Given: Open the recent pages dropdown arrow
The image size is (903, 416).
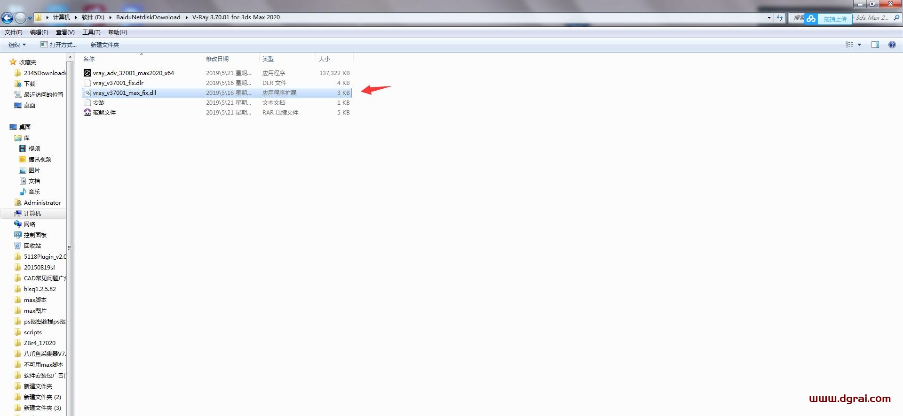Looking at the screenshot, I should coord(30,18).
